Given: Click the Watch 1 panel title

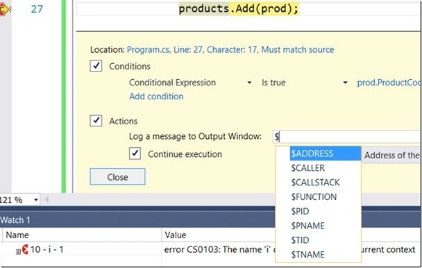Looking at the screenshot, I should coord(15,220).
